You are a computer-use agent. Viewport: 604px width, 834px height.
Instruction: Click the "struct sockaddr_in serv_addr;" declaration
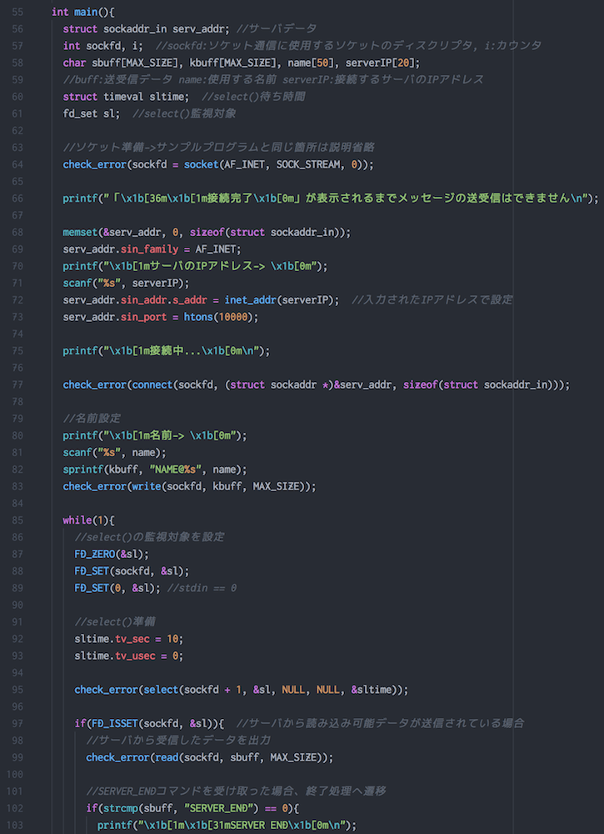[x=147, y=28]
